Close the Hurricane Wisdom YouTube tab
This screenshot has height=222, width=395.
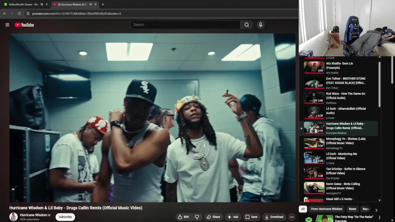[x=95, y=4]
